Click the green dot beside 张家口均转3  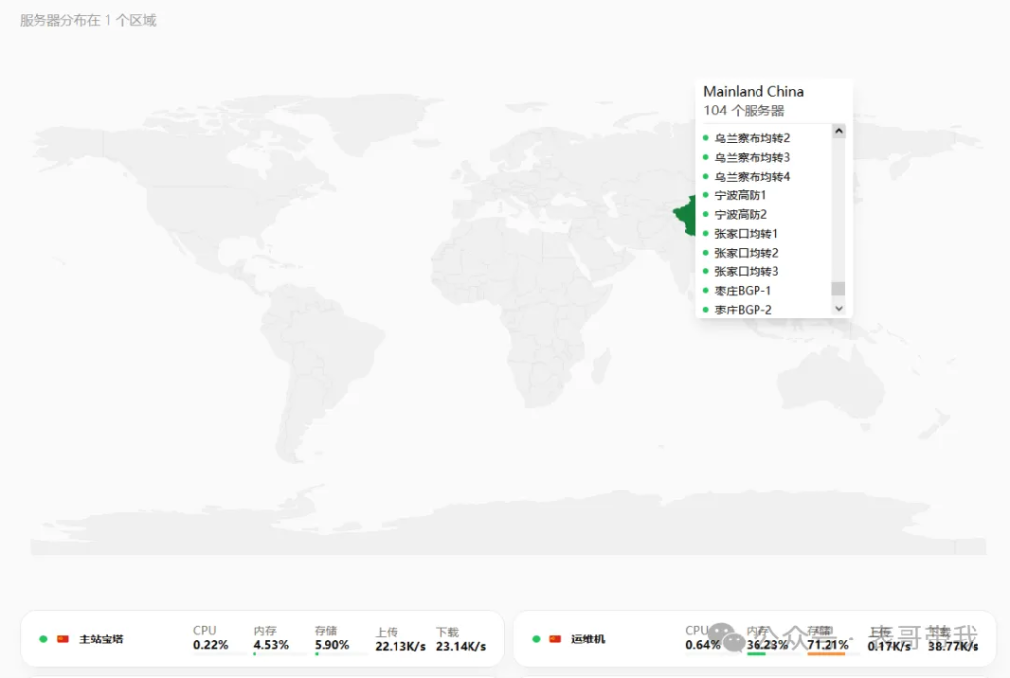[x=705, y=271]
